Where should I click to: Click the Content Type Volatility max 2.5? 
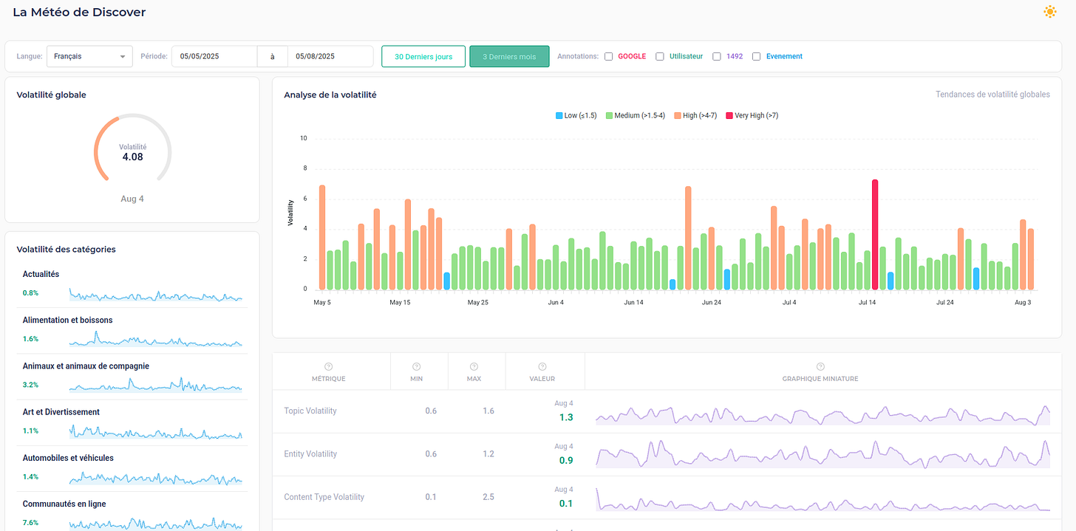click(x=488, y=497)
